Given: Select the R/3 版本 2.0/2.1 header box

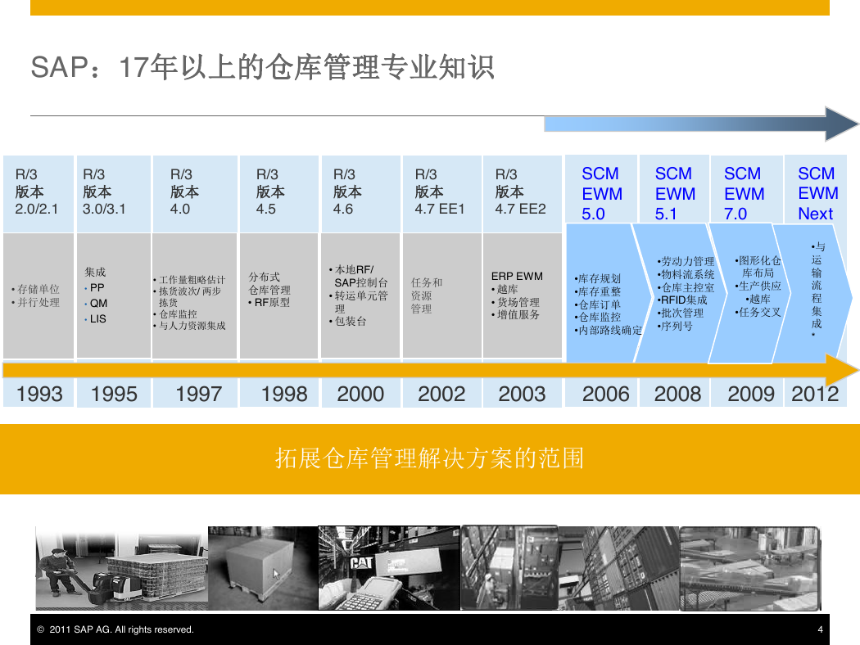Looking at the screenshot, I should [38, 193].
